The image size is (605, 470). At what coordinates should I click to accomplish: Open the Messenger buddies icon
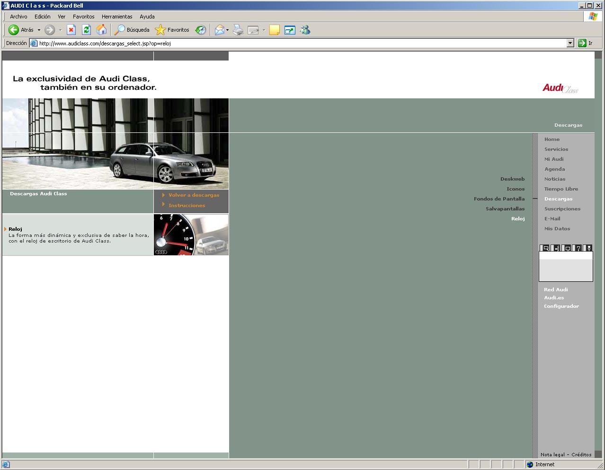[x=305, y=30]
